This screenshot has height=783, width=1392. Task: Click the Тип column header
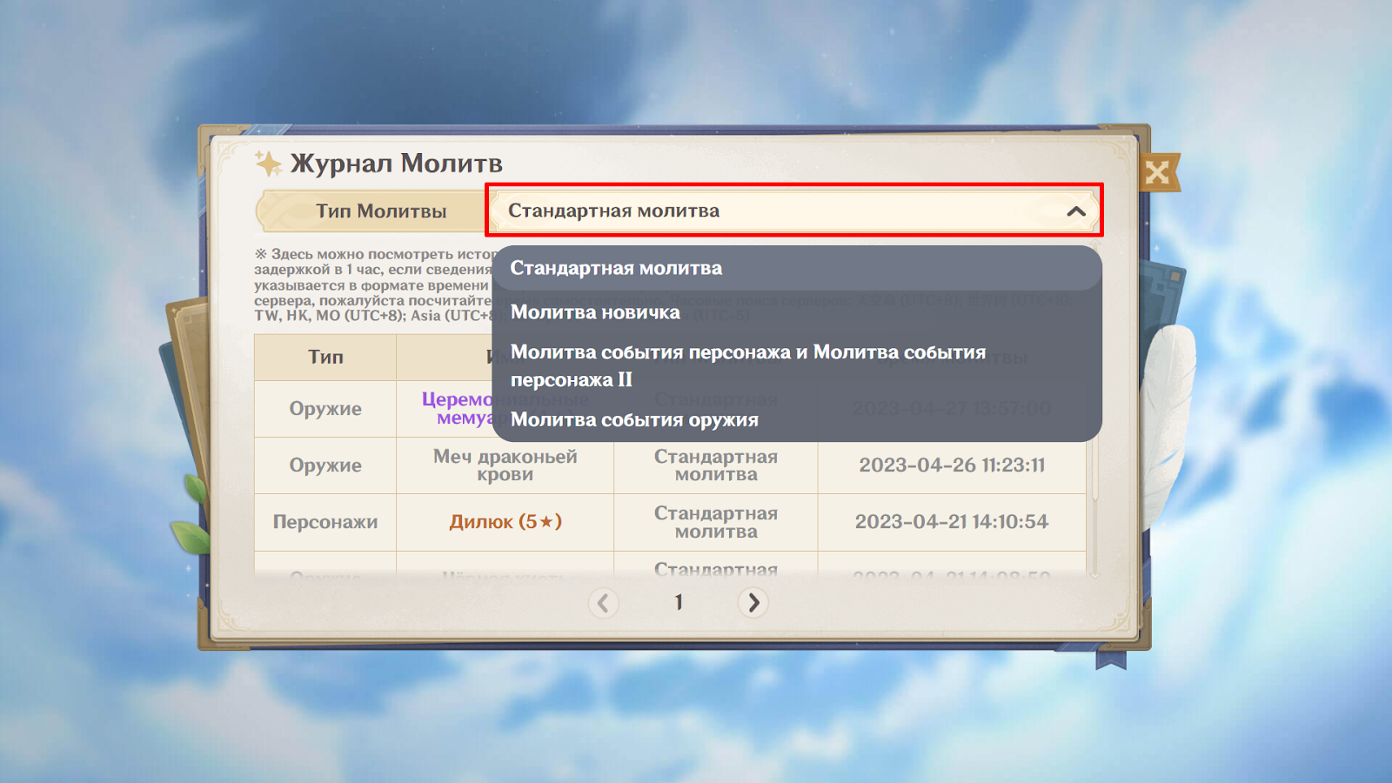coord(325,357)
